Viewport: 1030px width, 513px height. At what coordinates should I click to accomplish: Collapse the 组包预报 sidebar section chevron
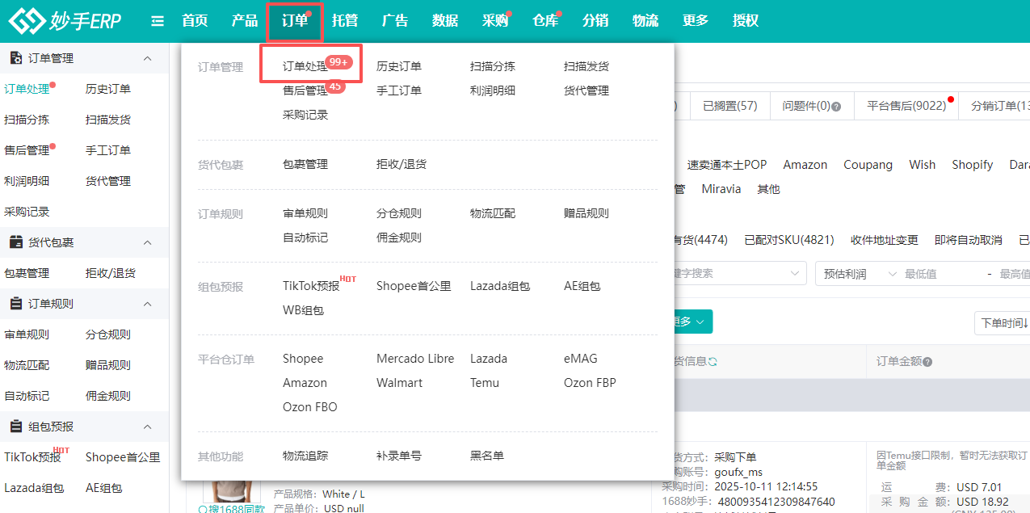(147, 427)
